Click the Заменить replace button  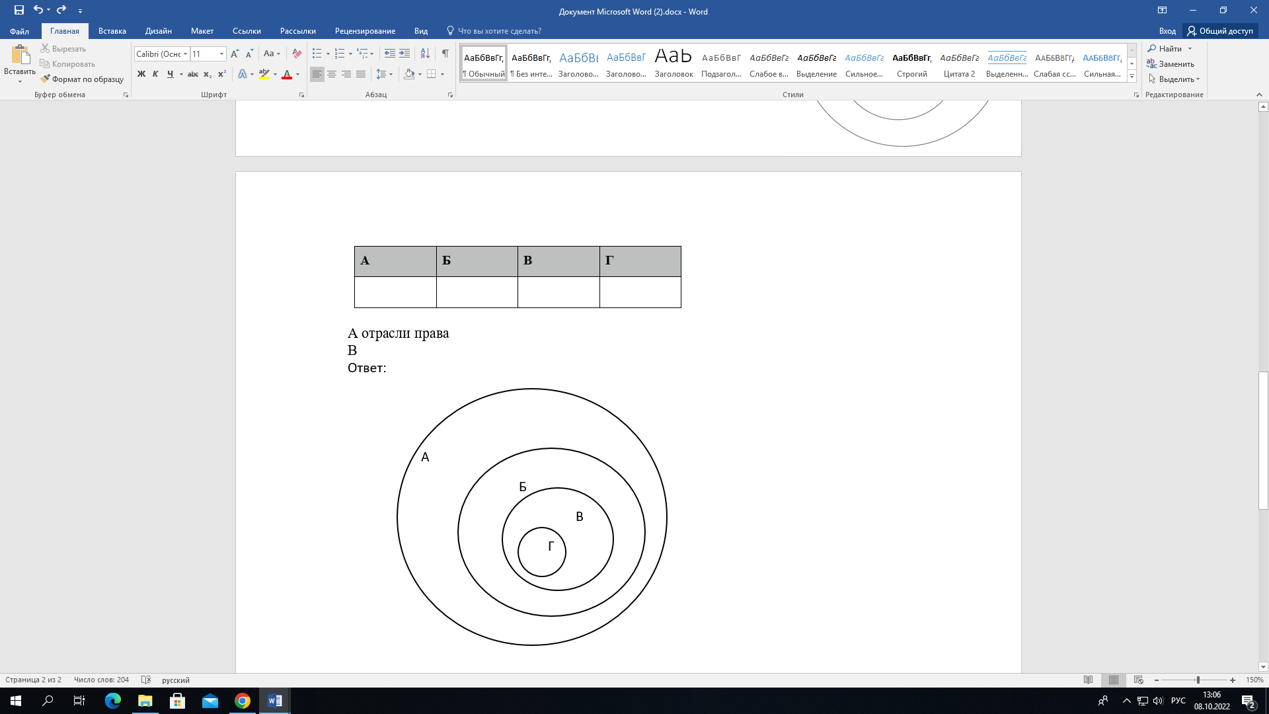point(1171,63)
